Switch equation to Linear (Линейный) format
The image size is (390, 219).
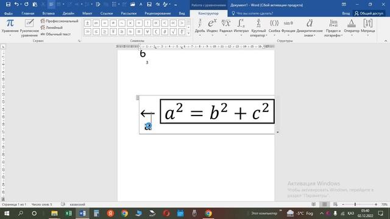click(x=52, y=27)
